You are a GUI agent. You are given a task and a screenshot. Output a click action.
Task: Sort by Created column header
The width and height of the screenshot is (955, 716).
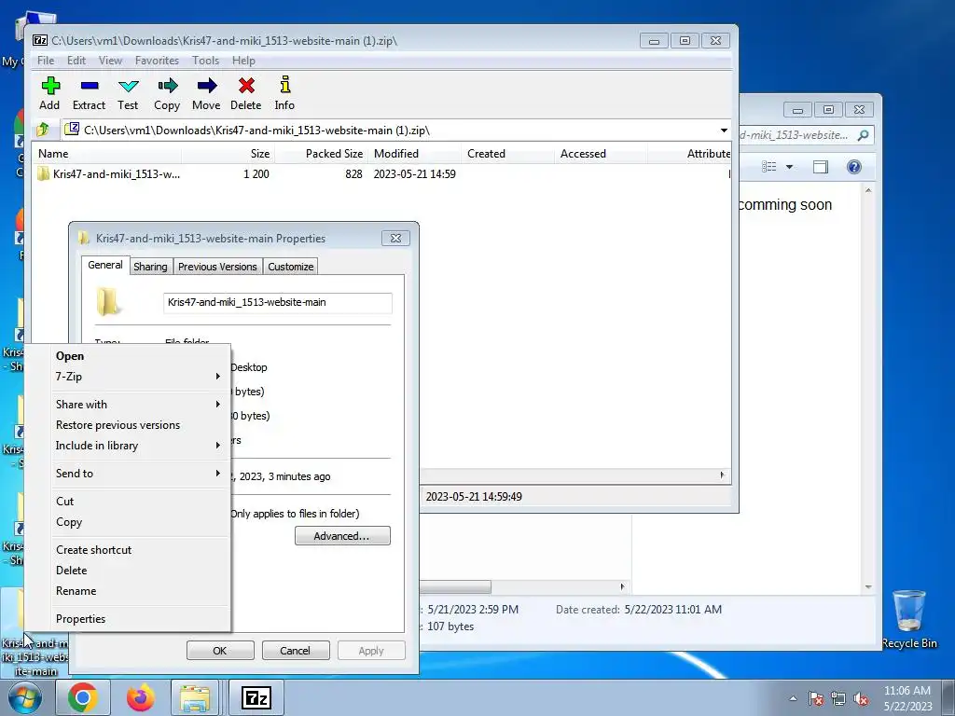[507, 154]
